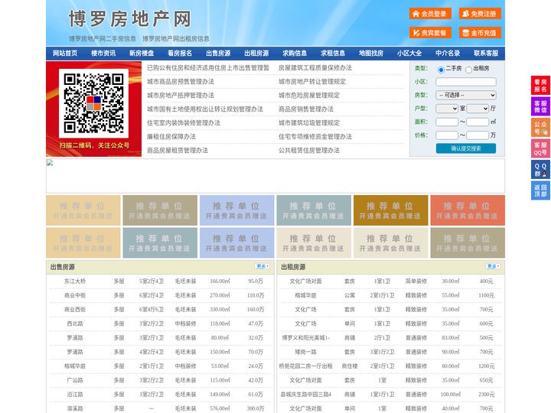This screenshot has height=413, width=551.
Task: Open link 城市房地产抵押管理办法
Action: pos(181,95)
